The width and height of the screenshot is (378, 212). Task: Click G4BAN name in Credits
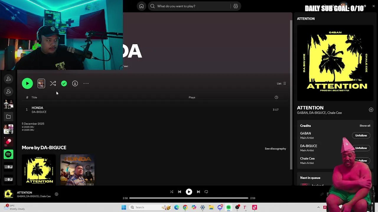[305, 133]
